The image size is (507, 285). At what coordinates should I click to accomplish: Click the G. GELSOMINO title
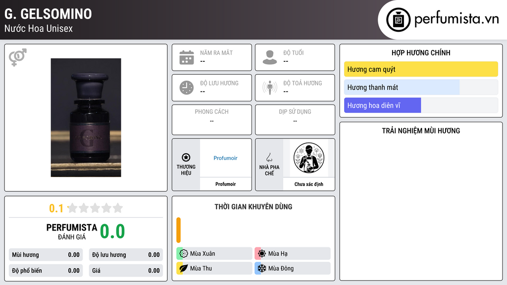point(48,14)
